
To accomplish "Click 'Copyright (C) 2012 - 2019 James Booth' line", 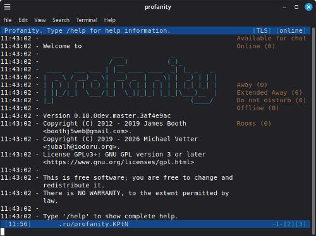I will pos(114,124).
